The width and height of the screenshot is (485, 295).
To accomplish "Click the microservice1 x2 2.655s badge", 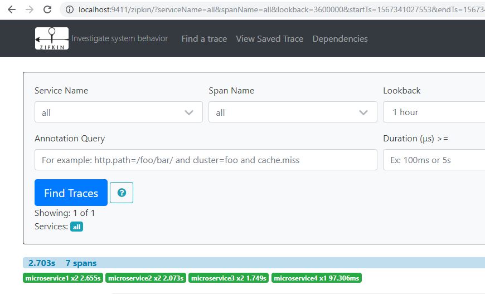I will 63,278.
